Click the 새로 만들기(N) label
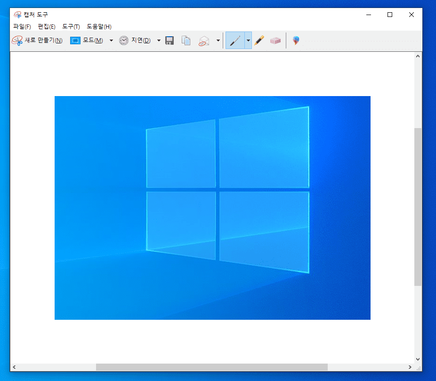This screenshot has width=436, height=381. (x=44, y=41)
